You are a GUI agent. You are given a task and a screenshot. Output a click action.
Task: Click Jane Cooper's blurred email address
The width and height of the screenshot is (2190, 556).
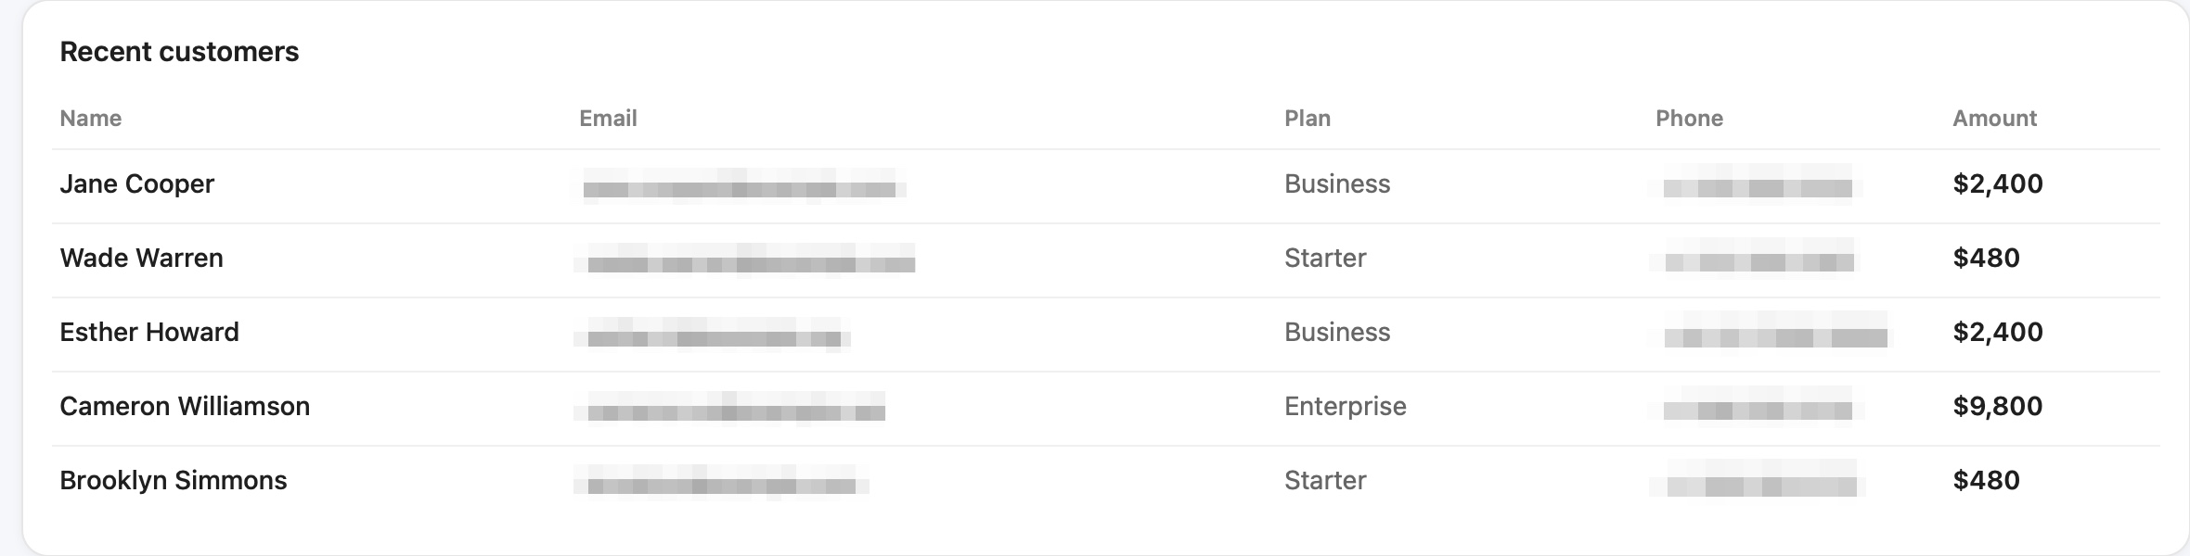tap(742, 185)
